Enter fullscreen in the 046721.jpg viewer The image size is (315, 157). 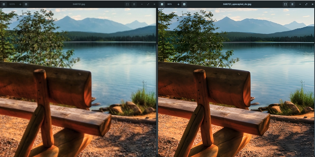pyautogui.click(x=127, y=4)
